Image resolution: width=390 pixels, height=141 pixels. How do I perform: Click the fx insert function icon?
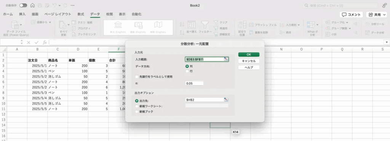pos(45,43)
